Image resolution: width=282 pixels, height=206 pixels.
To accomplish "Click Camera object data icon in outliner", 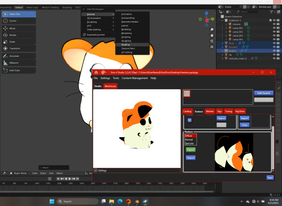I will (x=246, y=24).
